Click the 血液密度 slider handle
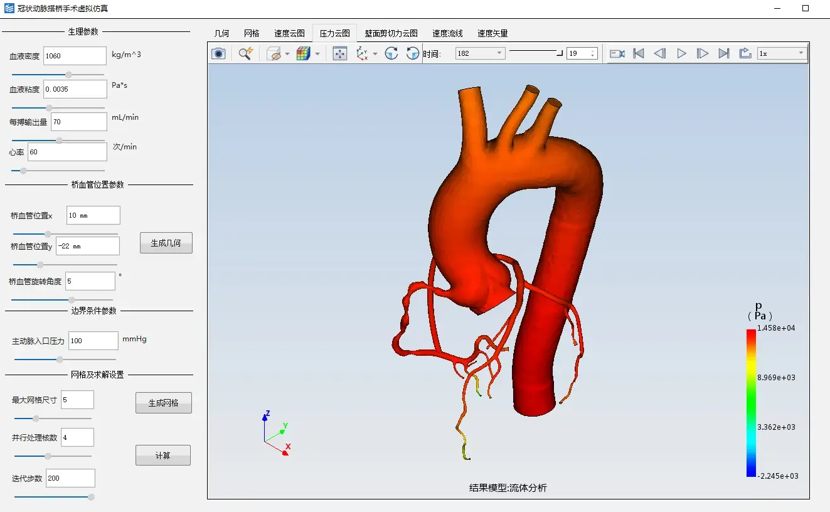 pos(69,75)
